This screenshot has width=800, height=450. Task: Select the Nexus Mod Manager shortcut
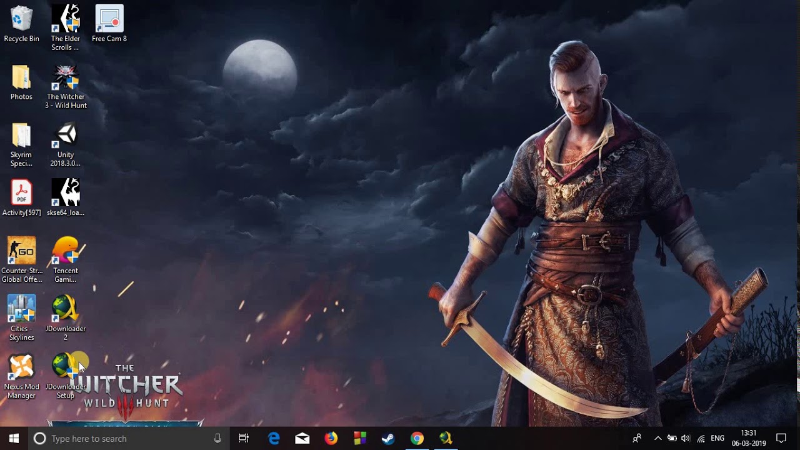[21, 377]
